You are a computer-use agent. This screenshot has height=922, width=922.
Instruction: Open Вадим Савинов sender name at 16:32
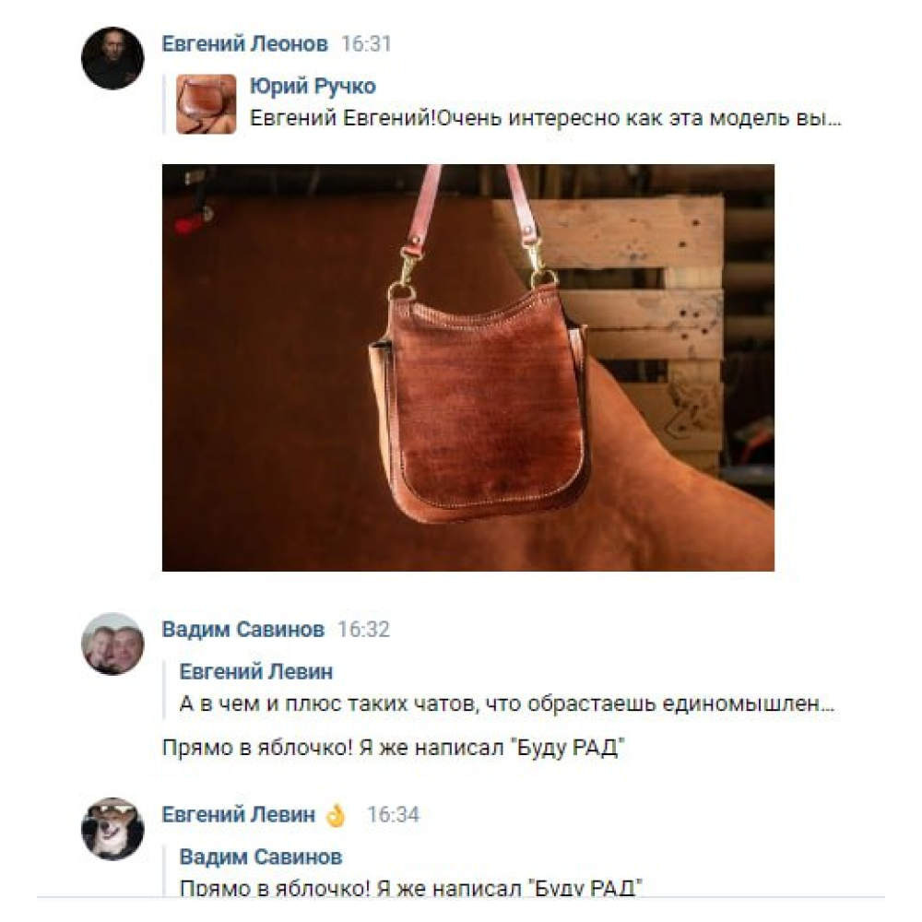coord(242,629)
